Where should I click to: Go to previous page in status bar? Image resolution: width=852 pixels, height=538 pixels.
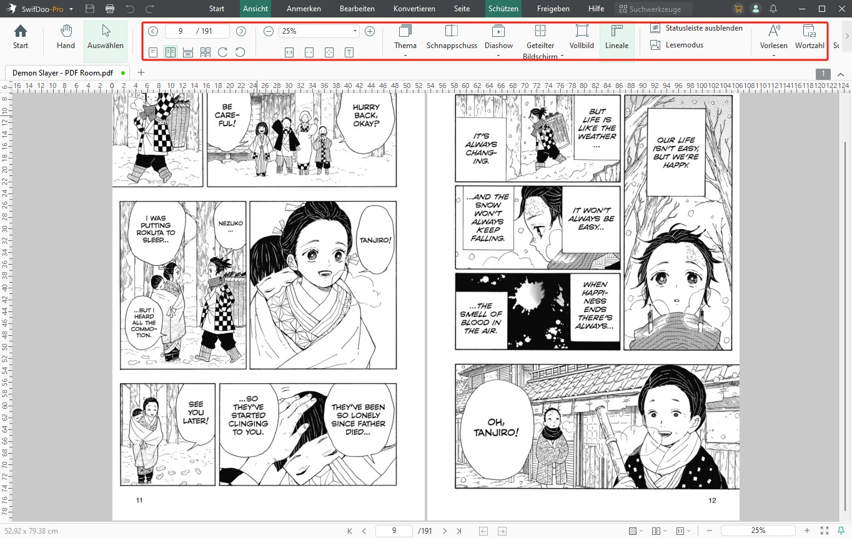coord(364,531)
